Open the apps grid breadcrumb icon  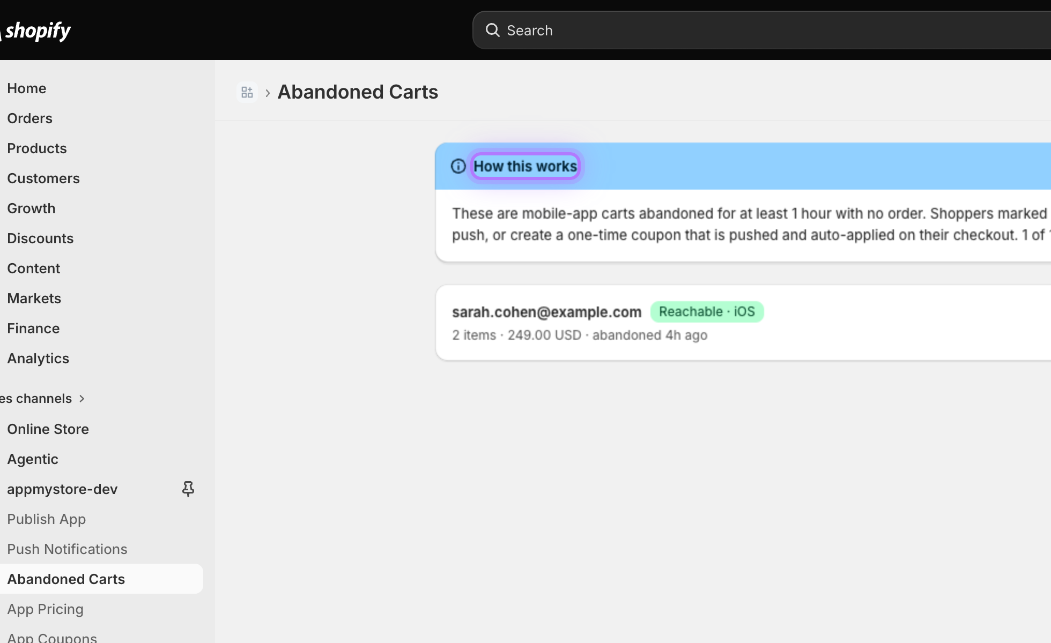tap(247, 92)
